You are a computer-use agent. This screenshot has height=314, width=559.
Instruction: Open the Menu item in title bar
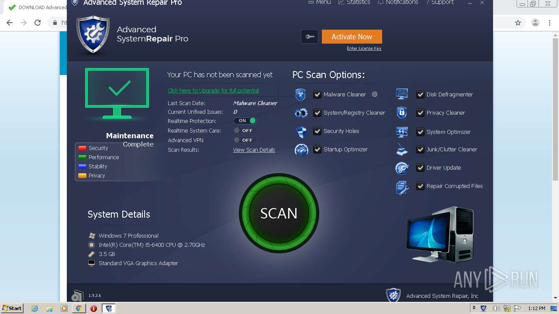319,2
